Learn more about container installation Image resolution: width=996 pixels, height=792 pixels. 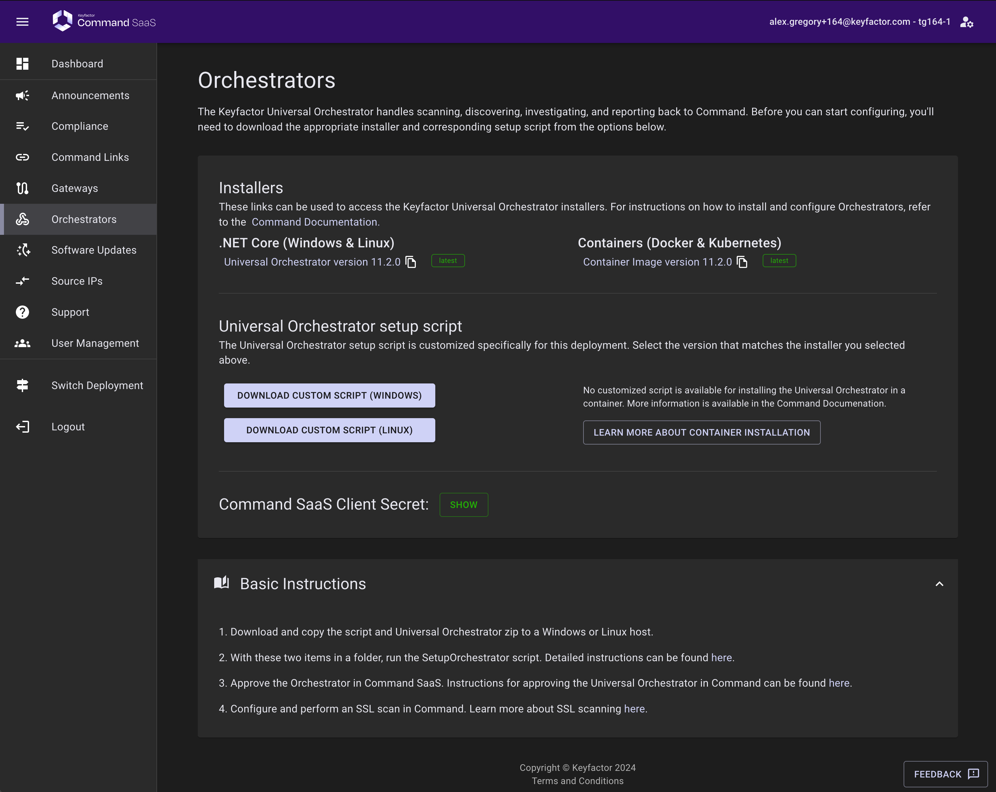[x=701, y=432]
